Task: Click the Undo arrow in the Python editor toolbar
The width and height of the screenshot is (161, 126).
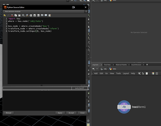Action: pyautogui.click(x=5, y=15)
